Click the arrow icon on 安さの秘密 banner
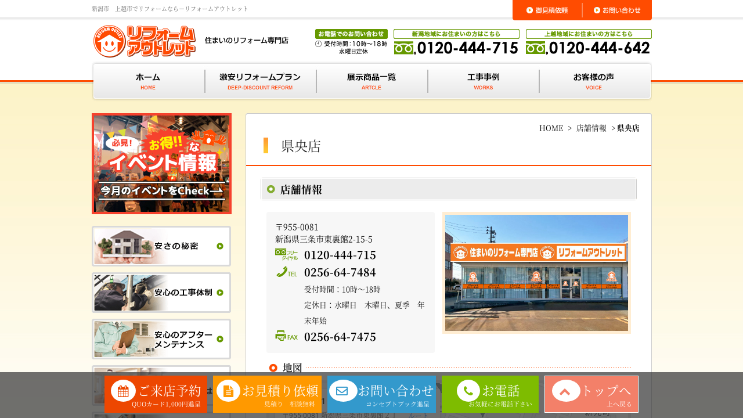743x418 pixels. point(220,246)
